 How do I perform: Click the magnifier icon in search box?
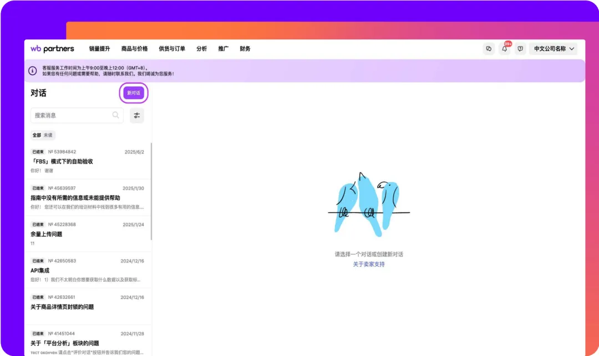116,115
